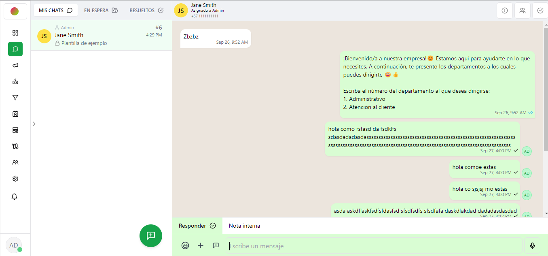Select the Nota interna tab
Screen dimensions: 548x256
(244, 226)
